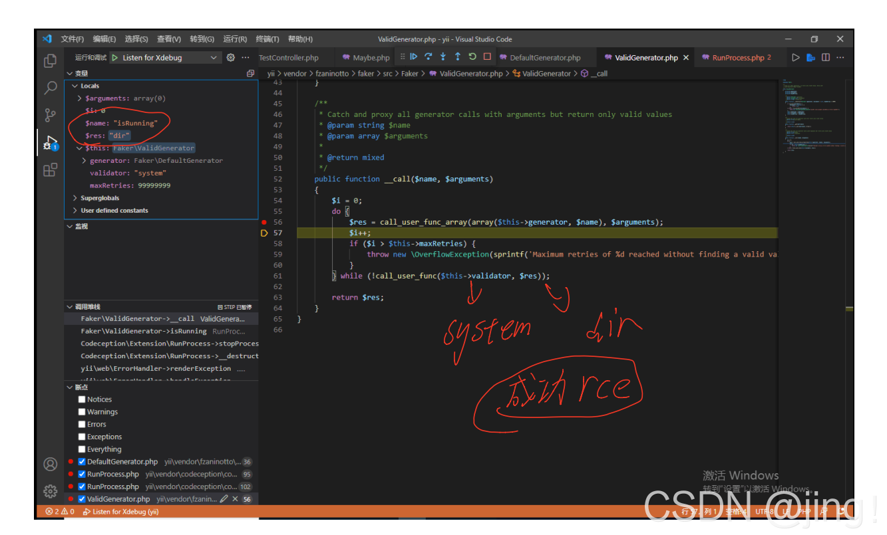Disable the ValidGenerator.php line 56 breakpoint
Image resolution: width=887 pixels, height=535 pixels.
[82, 499]
